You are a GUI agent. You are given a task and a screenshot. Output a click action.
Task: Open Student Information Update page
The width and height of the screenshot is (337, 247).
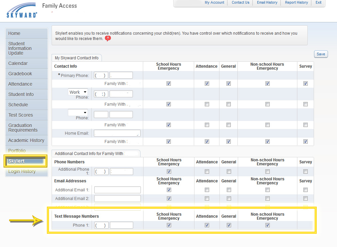(x=27, y=48)
